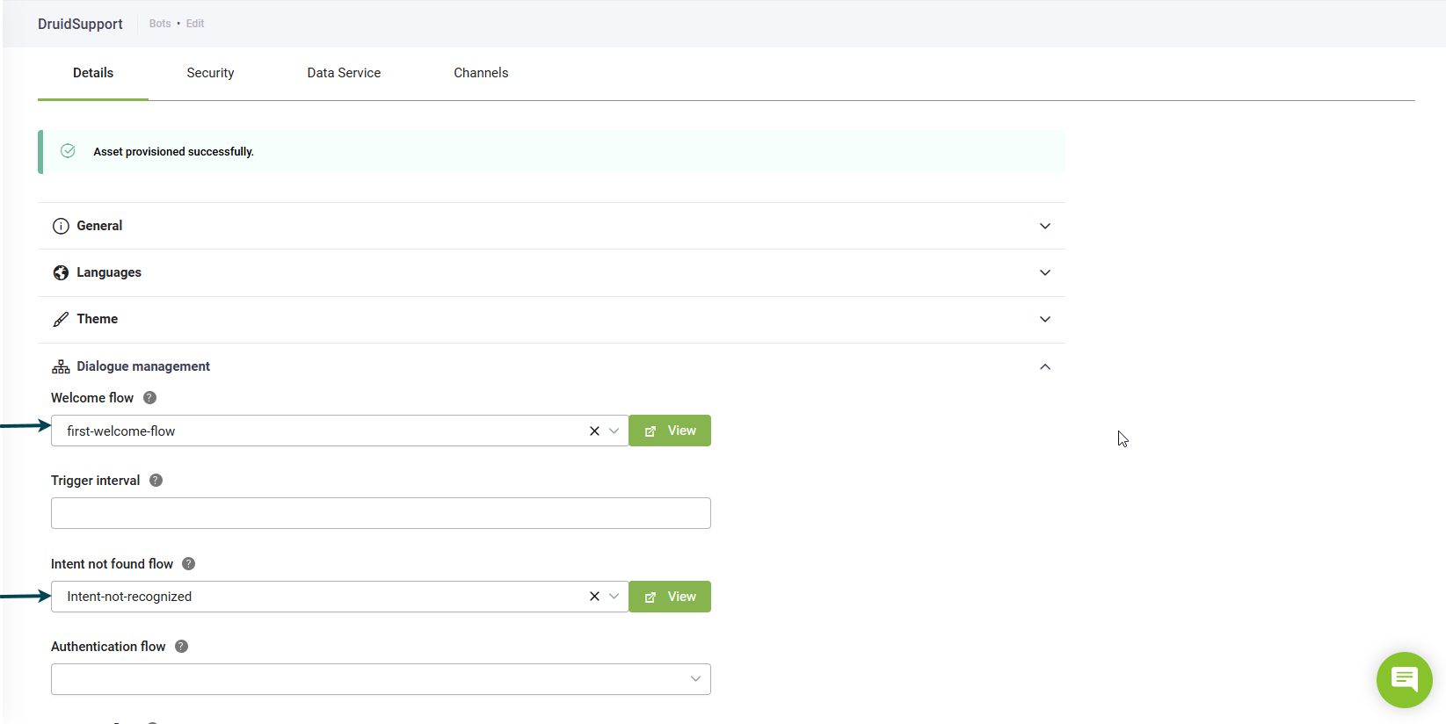Open the chat widget bubble
This screenshot has width=1446, height=724.
click(x=1404, y=679)
